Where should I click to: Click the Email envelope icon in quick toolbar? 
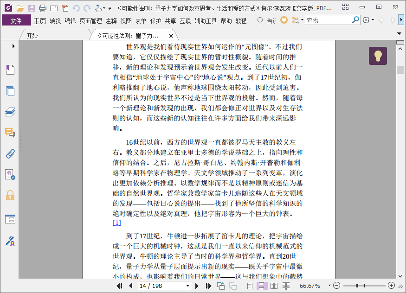point(54,8)
